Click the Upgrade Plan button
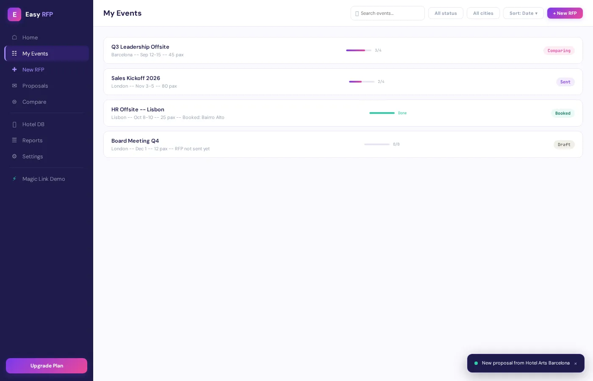 (x=47, y=366)
